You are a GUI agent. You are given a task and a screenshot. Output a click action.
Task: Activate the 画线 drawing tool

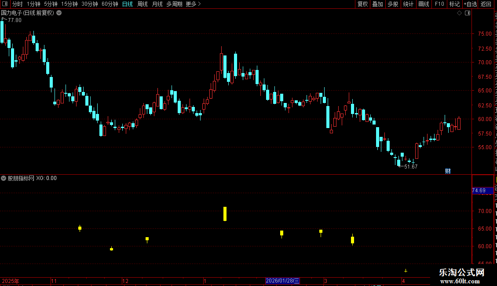coord(424,4)
